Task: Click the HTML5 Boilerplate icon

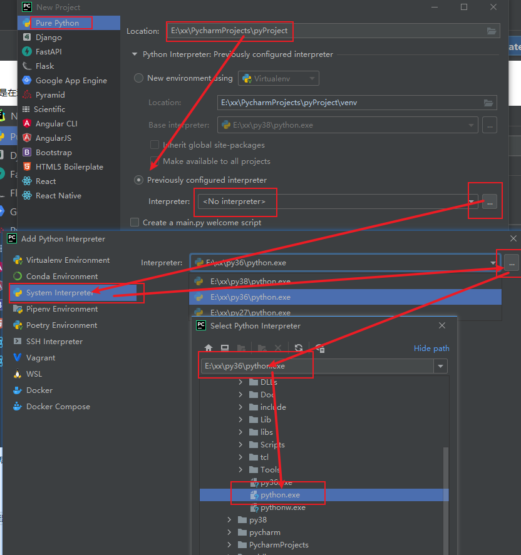Action: coord(27,166)
